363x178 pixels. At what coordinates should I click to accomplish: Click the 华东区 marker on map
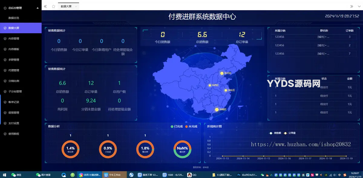226,90
